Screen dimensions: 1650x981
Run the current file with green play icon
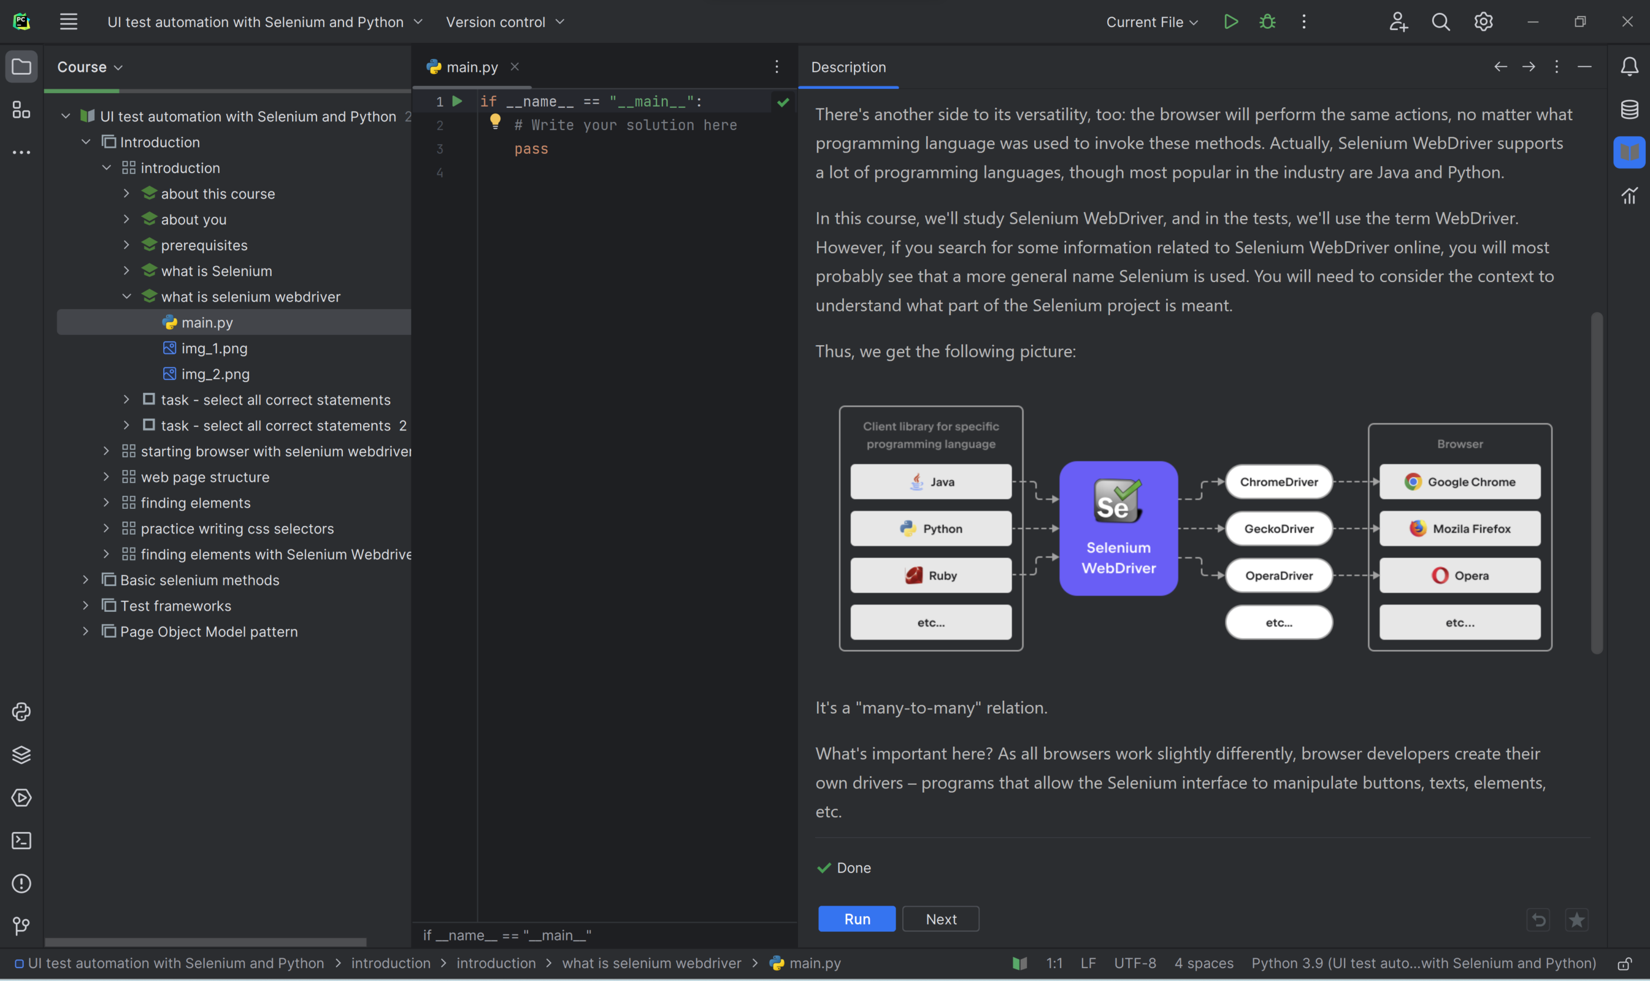(x=1230, y=22)
